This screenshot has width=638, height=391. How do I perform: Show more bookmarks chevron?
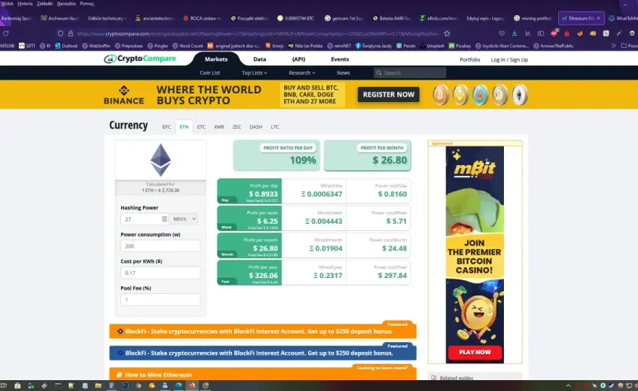pos(613,46)
